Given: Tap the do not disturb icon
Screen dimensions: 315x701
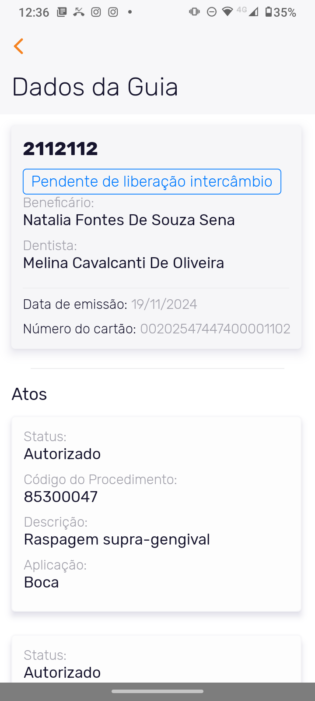Looking at the screenshot, I should click(x=212, y=12).
